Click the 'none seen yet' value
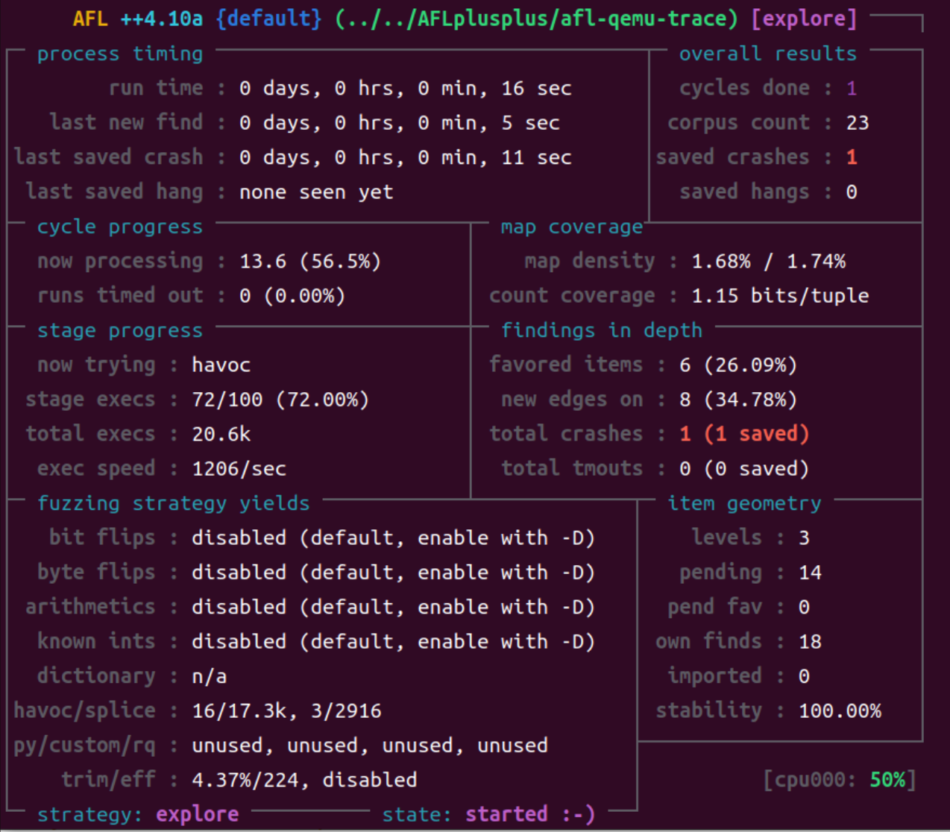The height and width of the screenshot is (832, 950). click(x=316, y=192)
